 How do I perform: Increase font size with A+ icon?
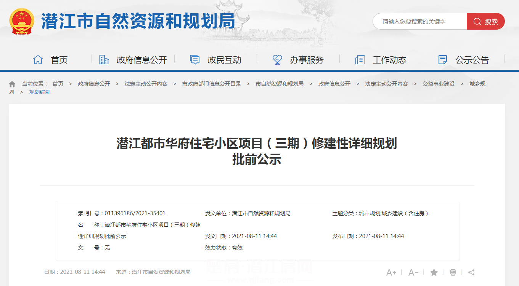391,272
